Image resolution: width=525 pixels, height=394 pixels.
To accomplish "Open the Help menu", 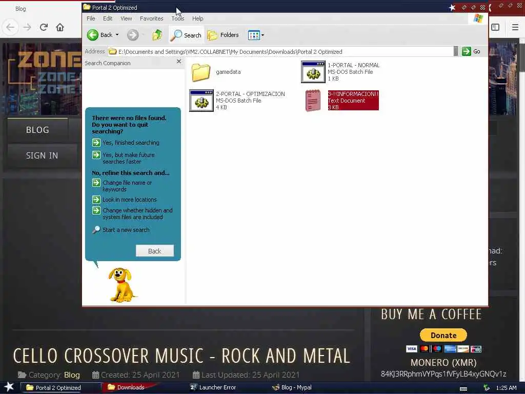I will (197, 18).
